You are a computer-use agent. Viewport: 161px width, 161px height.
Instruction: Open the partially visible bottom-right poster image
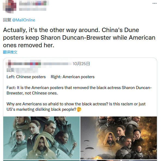click(x=119, y=160)
